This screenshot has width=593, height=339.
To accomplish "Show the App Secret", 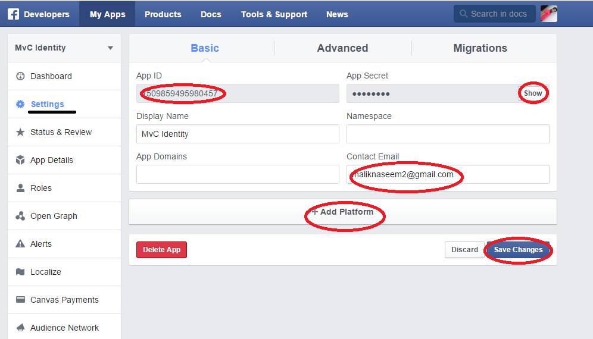I will 533,93.
